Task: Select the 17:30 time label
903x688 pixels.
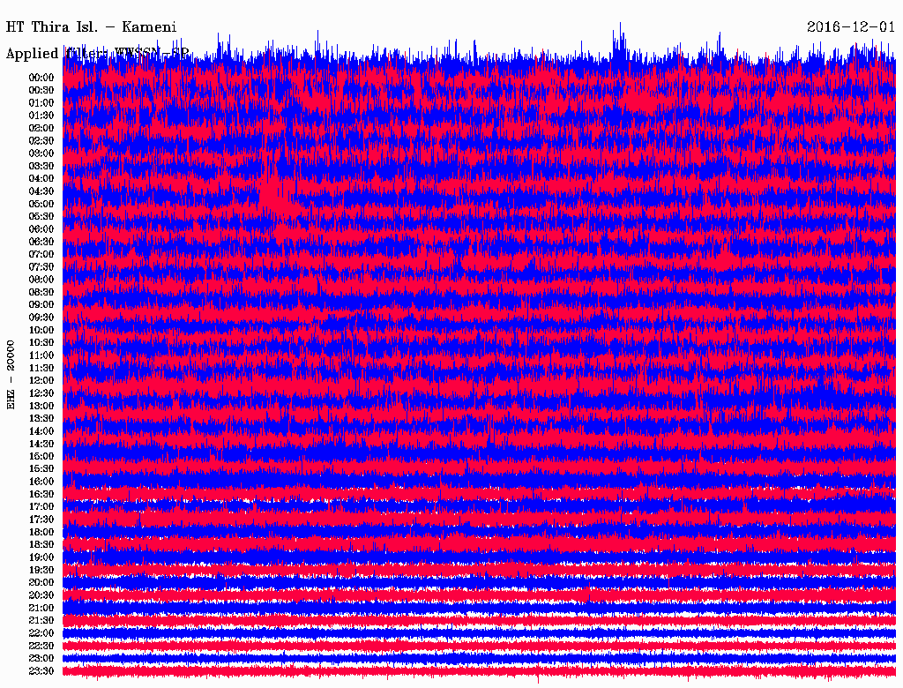Action: [x=41, y=520]
